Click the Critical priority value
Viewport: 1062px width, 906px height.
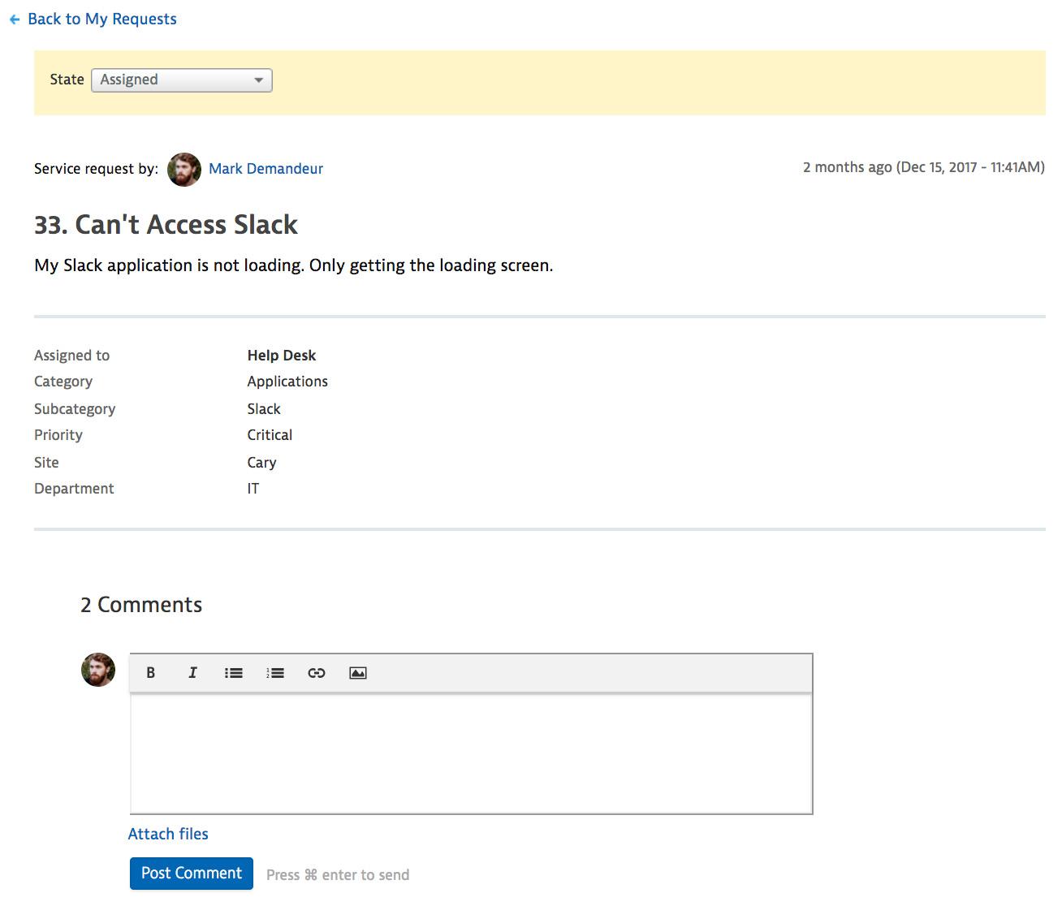click(270, 435)
